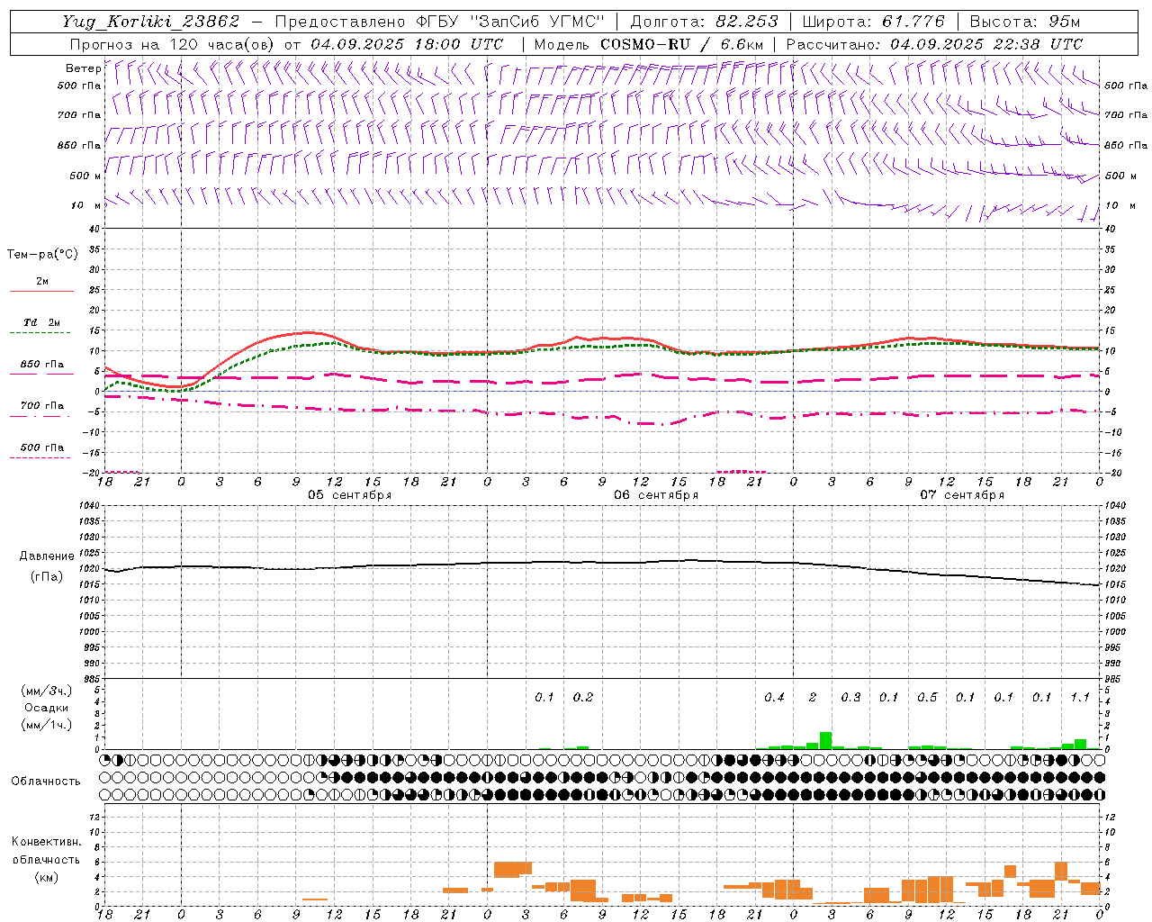Click the Давление panel label

[x=47, y=556]
